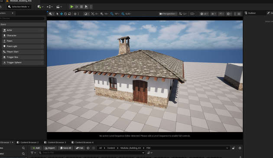Go forward in Content Browser history
Screen dimensions: 273x158
coord(94,148)
